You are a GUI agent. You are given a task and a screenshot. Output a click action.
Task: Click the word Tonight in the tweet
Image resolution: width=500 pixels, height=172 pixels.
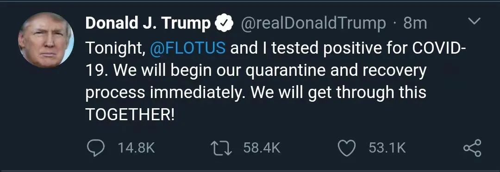[115, 49]
